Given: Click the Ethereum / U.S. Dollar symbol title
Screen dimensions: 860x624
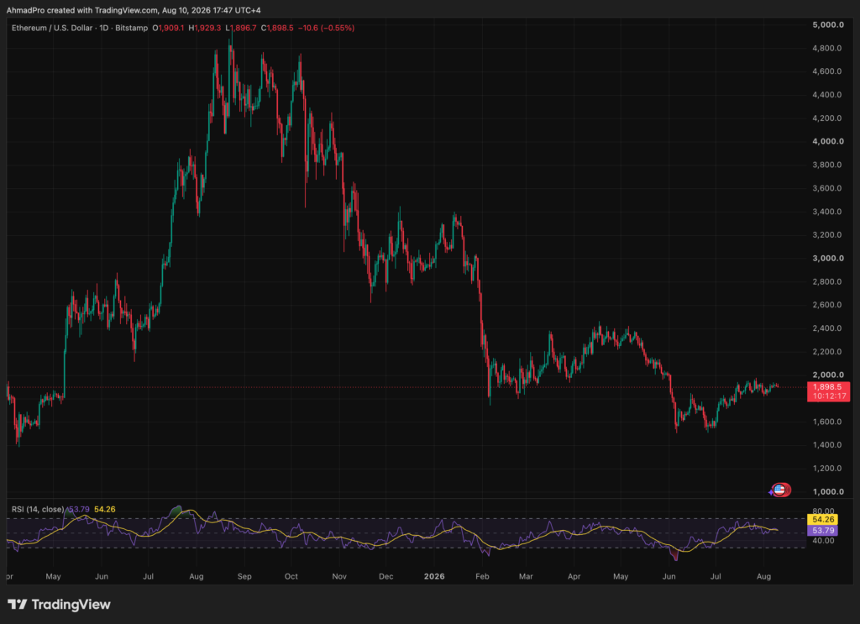Looking at the screenshot, I should pos(52,28).
